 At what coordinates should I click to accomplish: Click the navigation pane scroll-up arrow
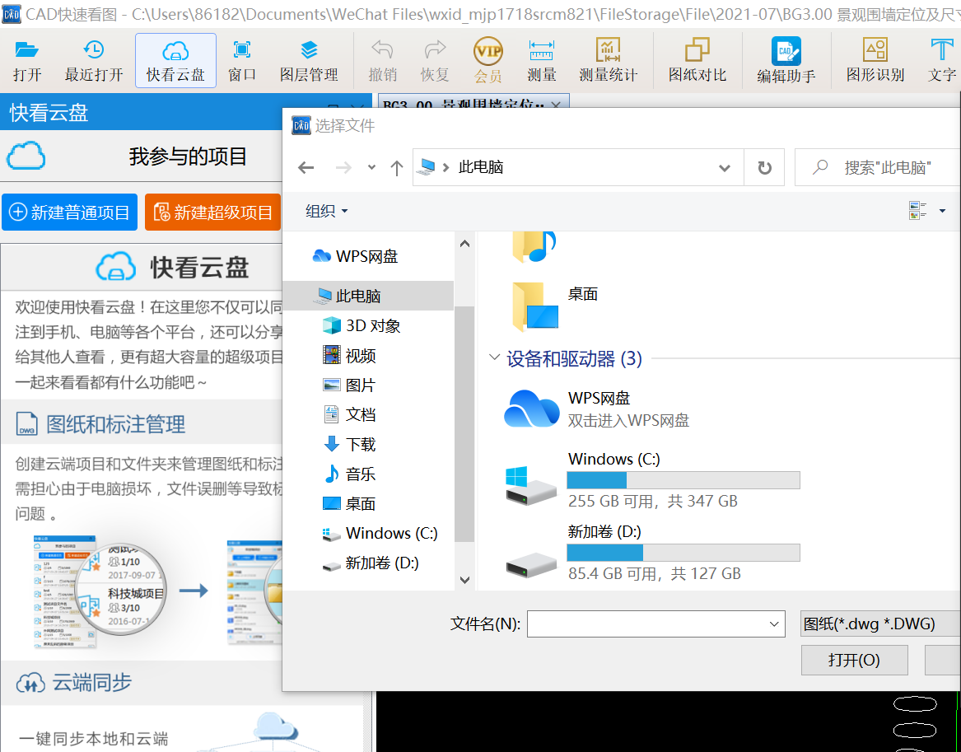tap(464, 244)
